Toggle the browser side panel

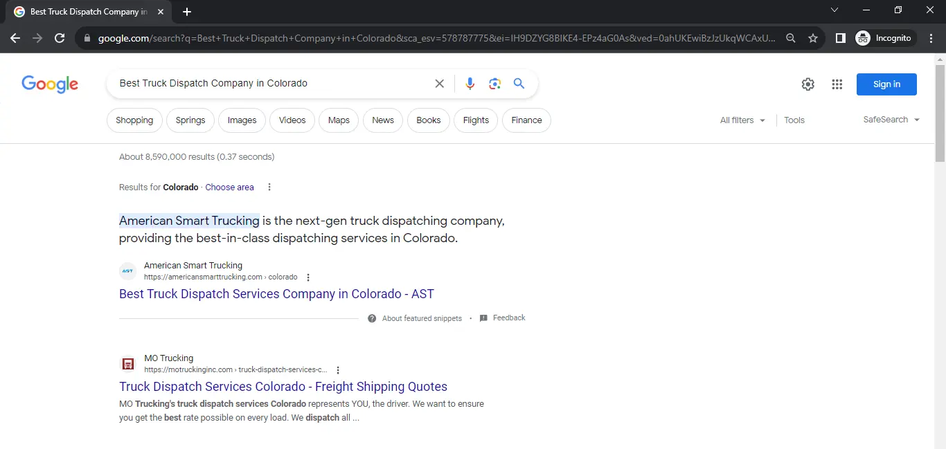(x=840, y=38)
